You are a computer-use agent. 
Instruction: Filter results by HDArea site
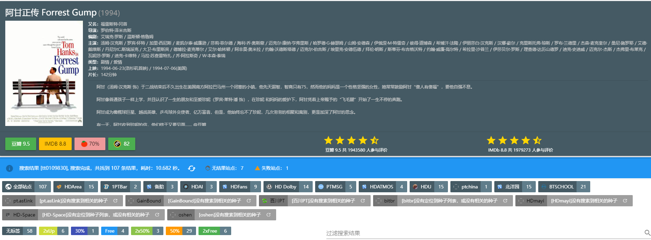pos(76,187)
